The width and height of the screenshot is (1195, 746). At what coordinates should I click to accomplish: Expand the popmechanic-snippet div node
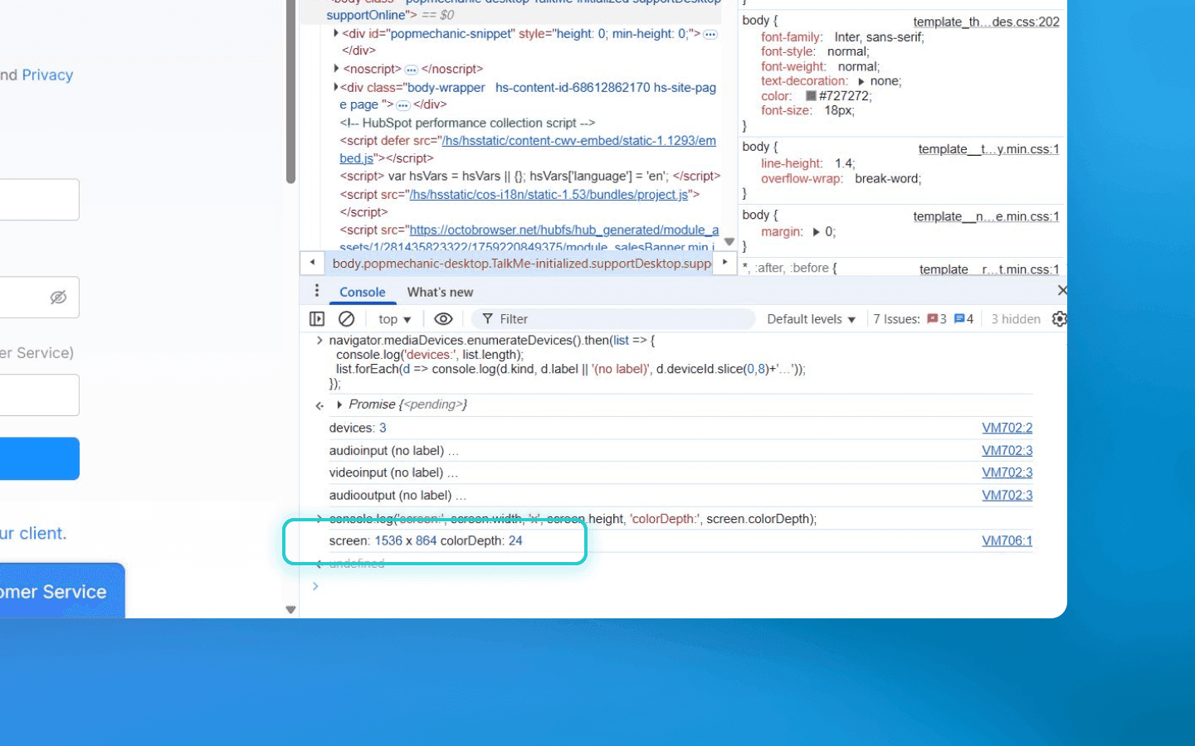(336, 33)
